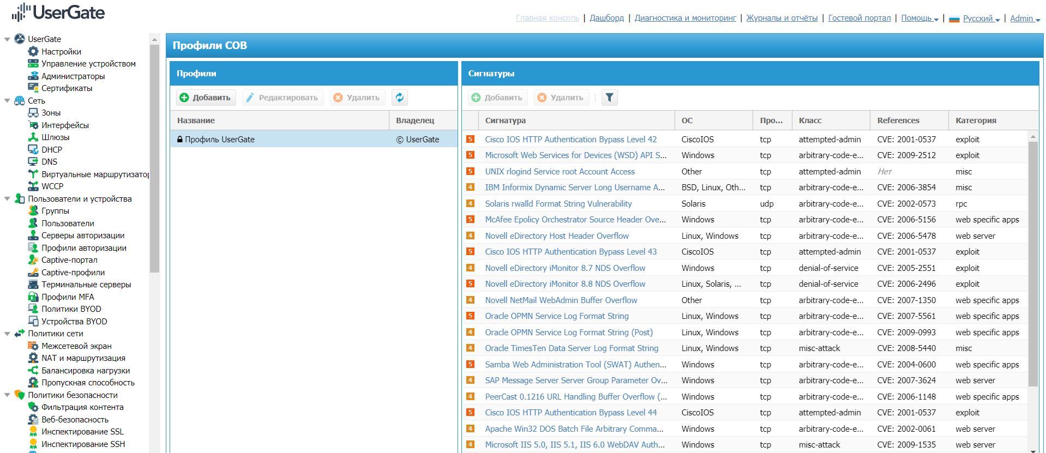Click Удалить button in Сигнатуры panel
Image resolution: width=1046 pixels, height=453 pixels.
(561, 98)
